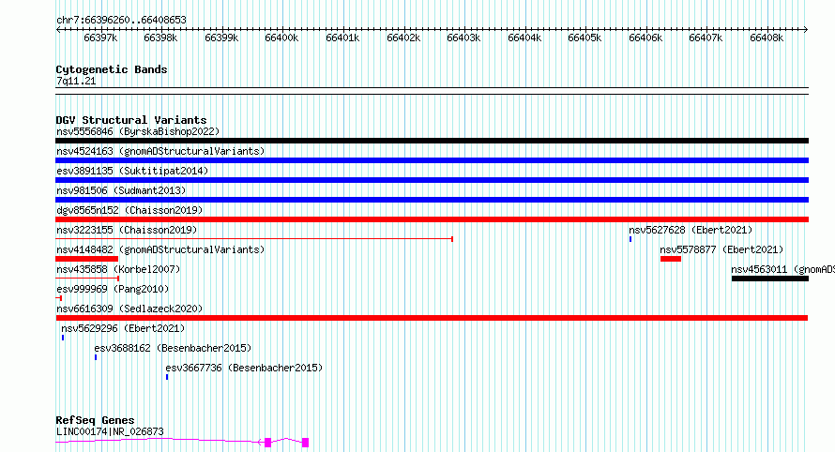Image resolution: width=835 pixels, height=452 pixels.
Task: Open the nsv5629296 (Ebert2021) label
Action: 123,328
